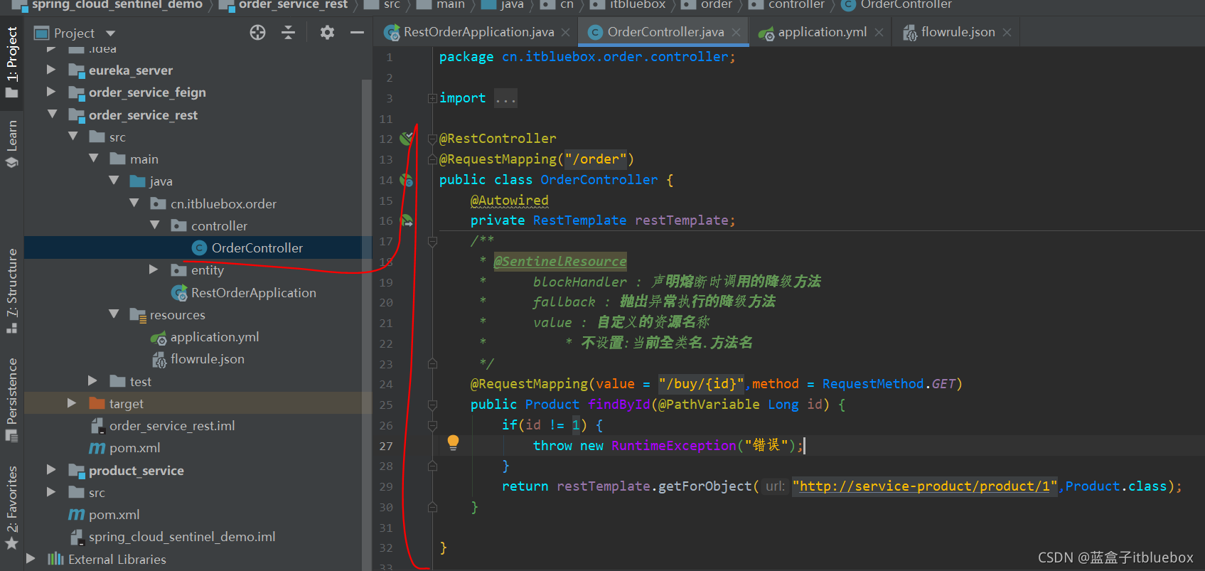Click the yellow lightbulb quick-fix icon

tap(453, 443)
